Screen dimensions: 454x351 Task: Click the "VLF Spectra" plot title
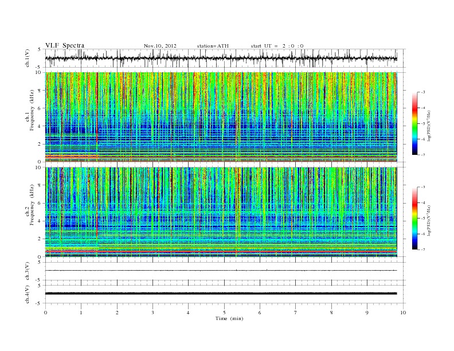pos(65,45)
